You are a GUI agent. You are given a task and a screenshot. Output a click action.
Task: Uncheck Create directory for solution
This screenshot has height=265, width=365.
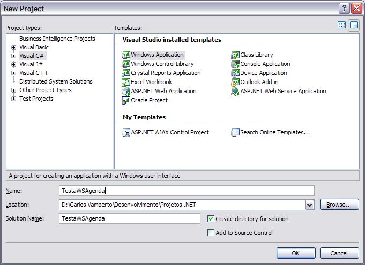(x=211, y=218)
